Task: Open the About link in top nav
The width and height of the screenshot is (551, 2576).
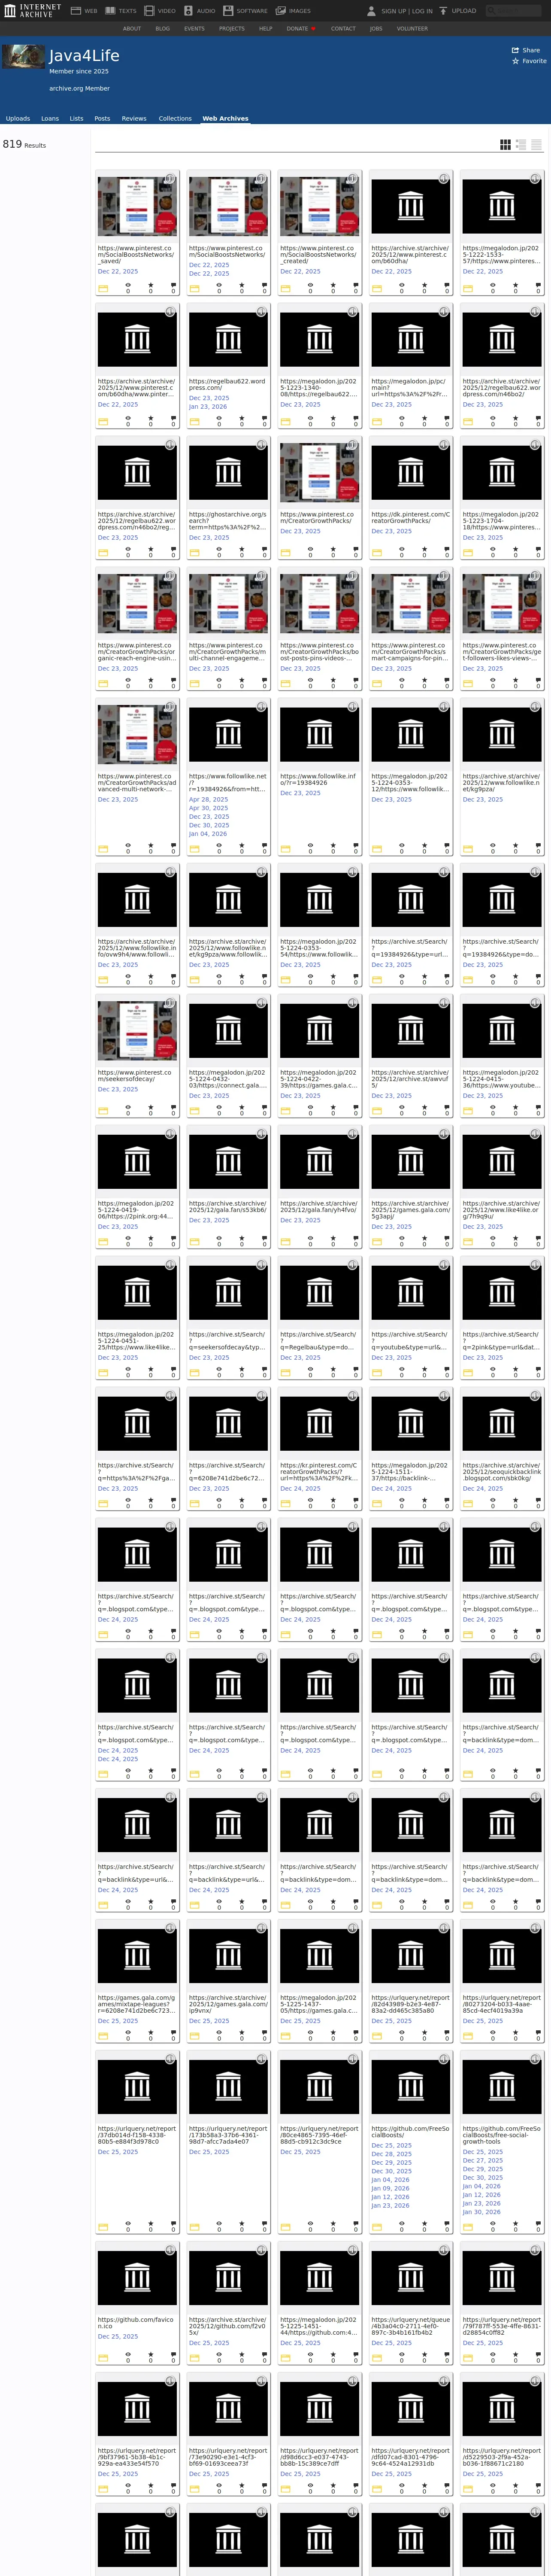Action: tap(132, 29)
